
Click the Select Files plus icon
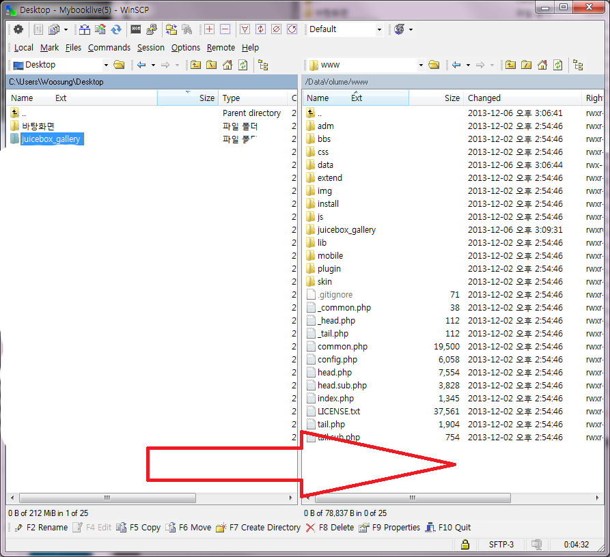pyautogui.click(x=209, y=29)
